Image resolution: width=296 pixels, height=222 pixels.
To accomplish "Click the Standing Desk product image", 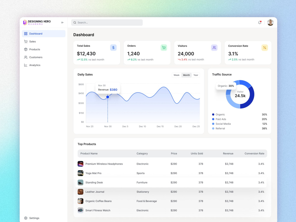I will (81, 182).
